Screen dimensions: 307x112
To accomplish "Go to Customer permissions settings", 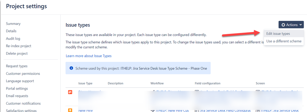I will click(x=23, y=74).
